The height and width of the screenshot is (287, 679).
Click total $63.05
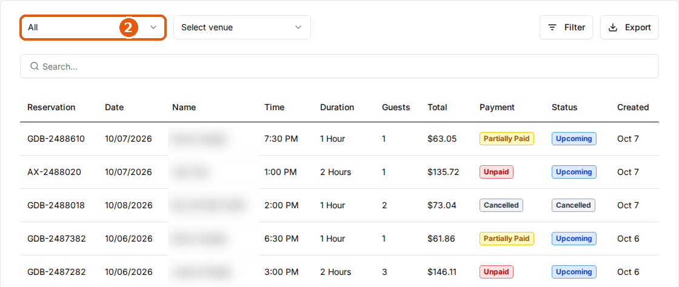pyautogui.click(x=442, y=139)
